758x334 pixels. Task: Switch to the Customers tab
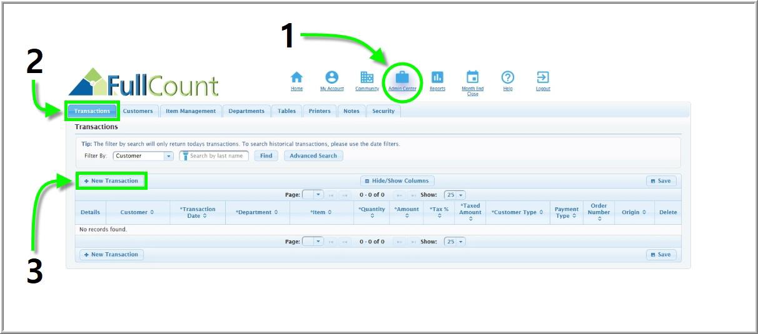(138, 111)
